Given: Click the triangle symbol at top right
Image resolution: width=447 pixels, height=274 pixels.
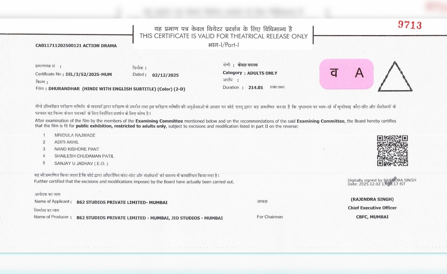Looking at the screenshot, I should point(395,77).
